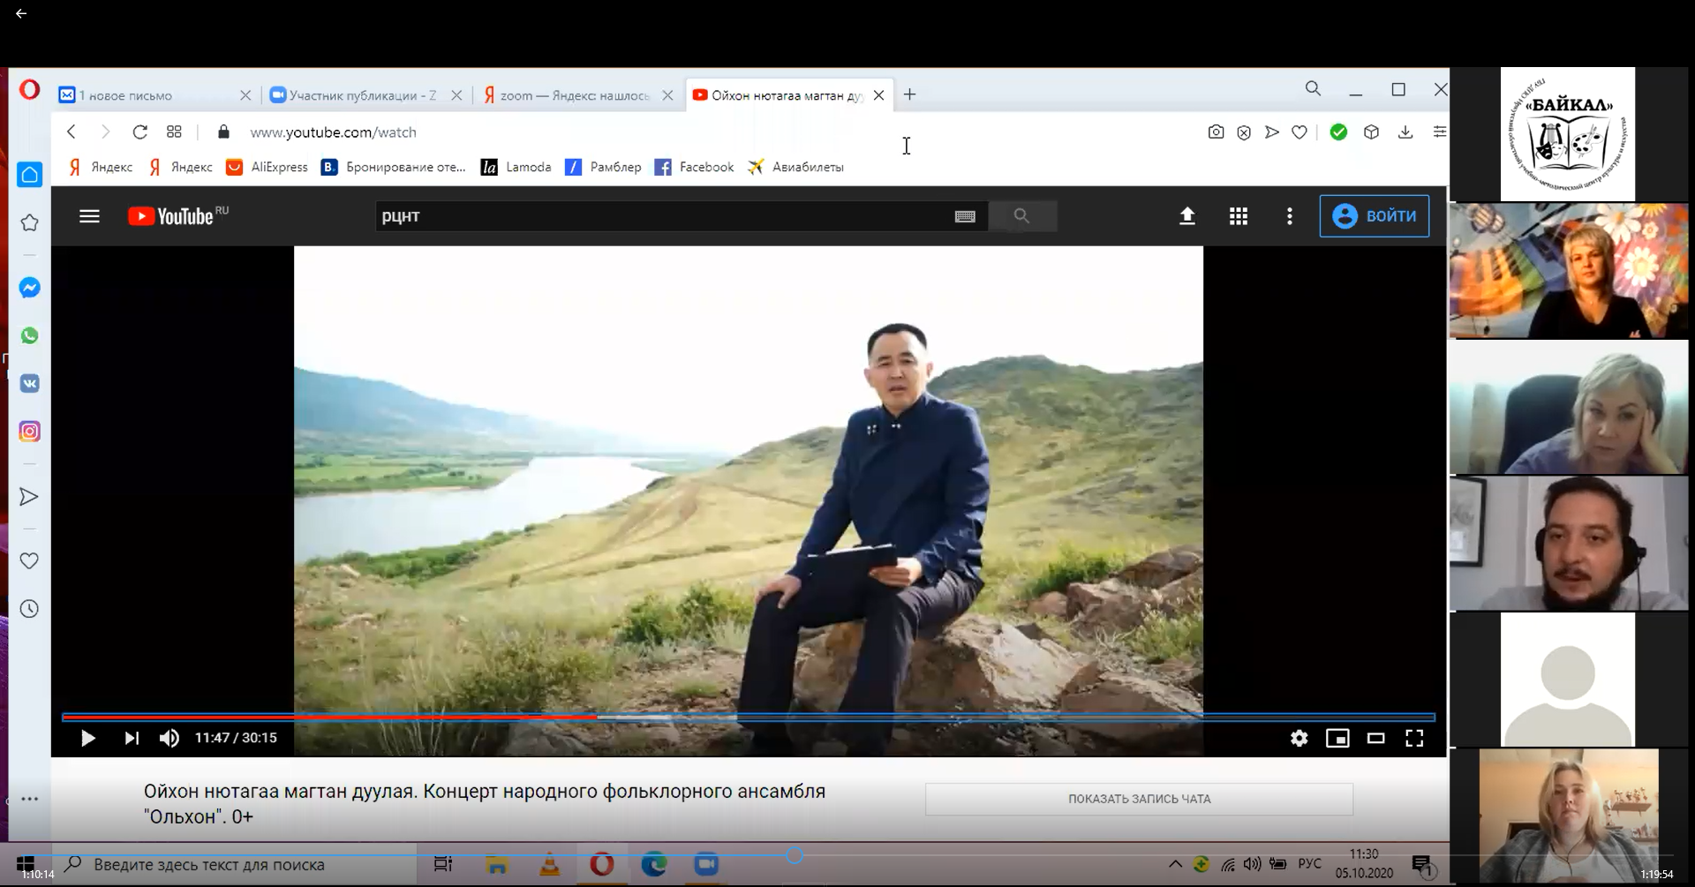The height and width of the screenshot is (887, 1695).
Task: Toggle the miniplayer mode
Action: (x=1337, y=738)
